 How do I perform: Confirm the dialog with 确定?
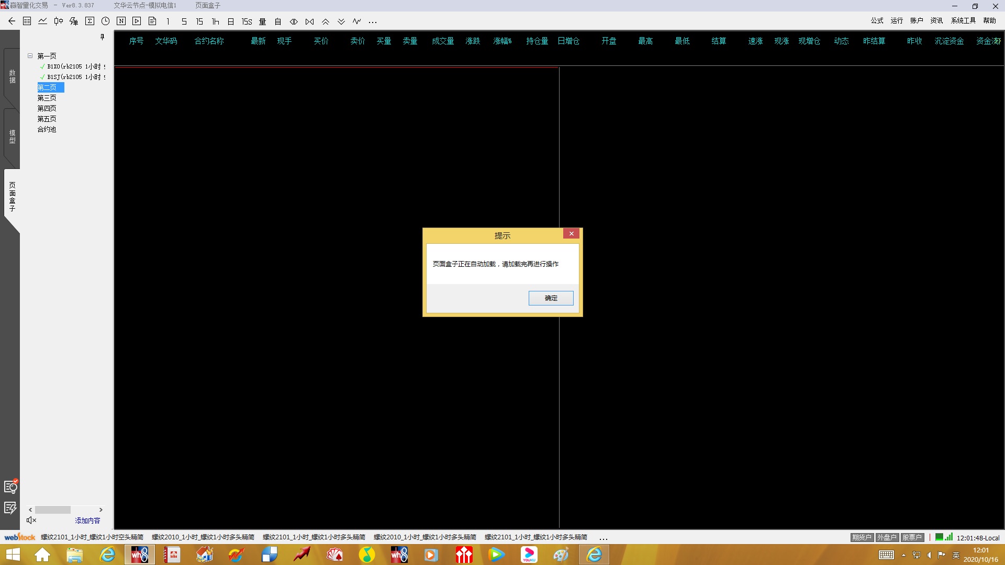pos(551,298)
